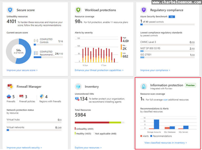This screenshot has width=202, height=150.
Task: Click the Completed Controls bracket icon
Action: coord(36,41)
